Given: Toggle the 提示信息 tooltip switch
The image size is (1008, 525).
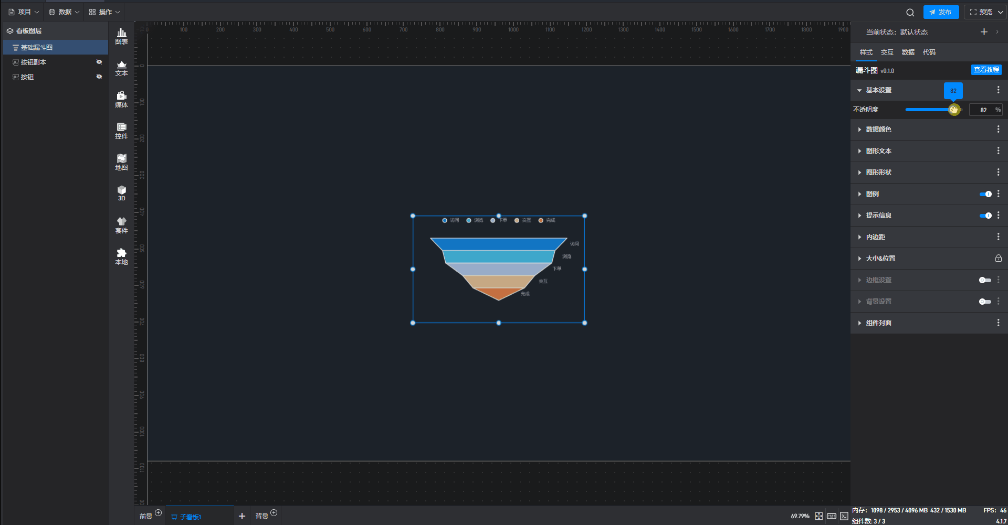Looking at the screenshot, I should [x=985, y=216].
